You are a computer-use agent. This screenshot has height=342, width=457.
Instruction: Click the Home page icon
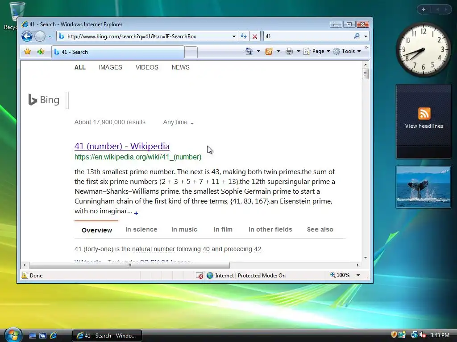click(249, 51)
